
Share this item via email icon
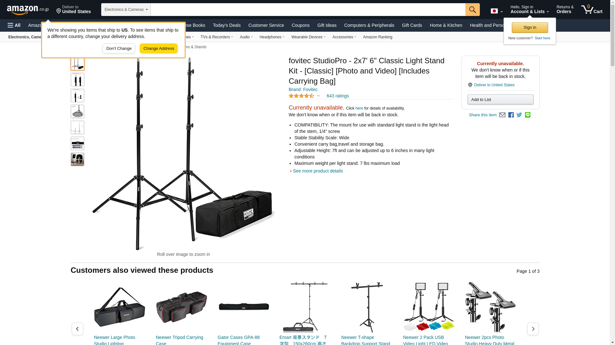click(x=502, y=115)
